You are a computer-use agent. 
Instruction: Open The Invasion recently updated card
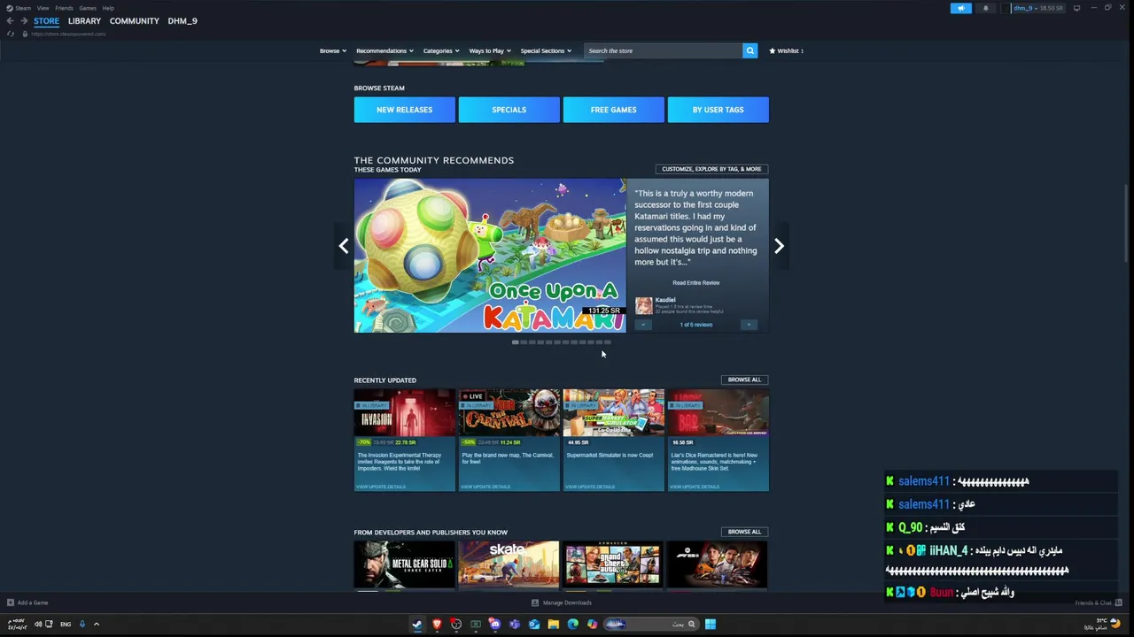404,440
